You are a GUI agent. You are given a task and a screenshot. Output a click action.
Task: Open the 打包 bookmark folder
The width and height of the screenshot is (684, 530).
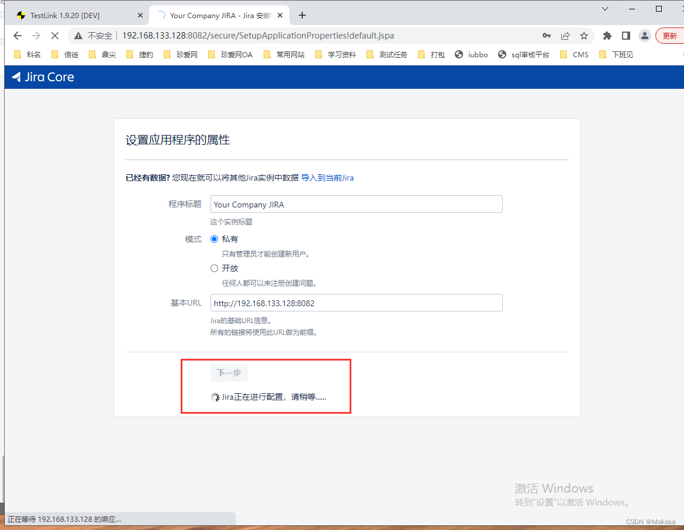[431, 54]
